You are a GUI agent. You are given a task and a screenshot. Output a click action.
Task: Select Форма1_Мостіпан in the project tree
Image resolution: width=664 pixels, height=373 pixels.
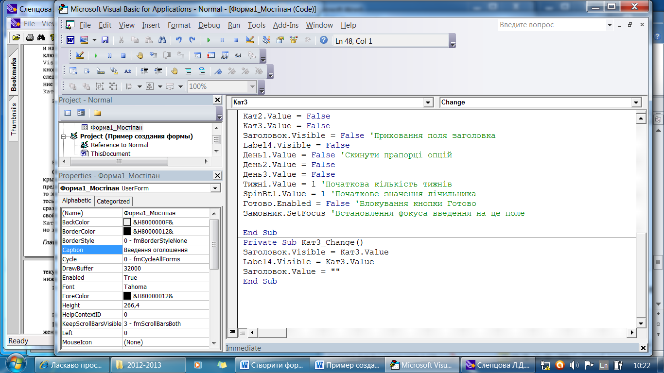coord(116,127)
